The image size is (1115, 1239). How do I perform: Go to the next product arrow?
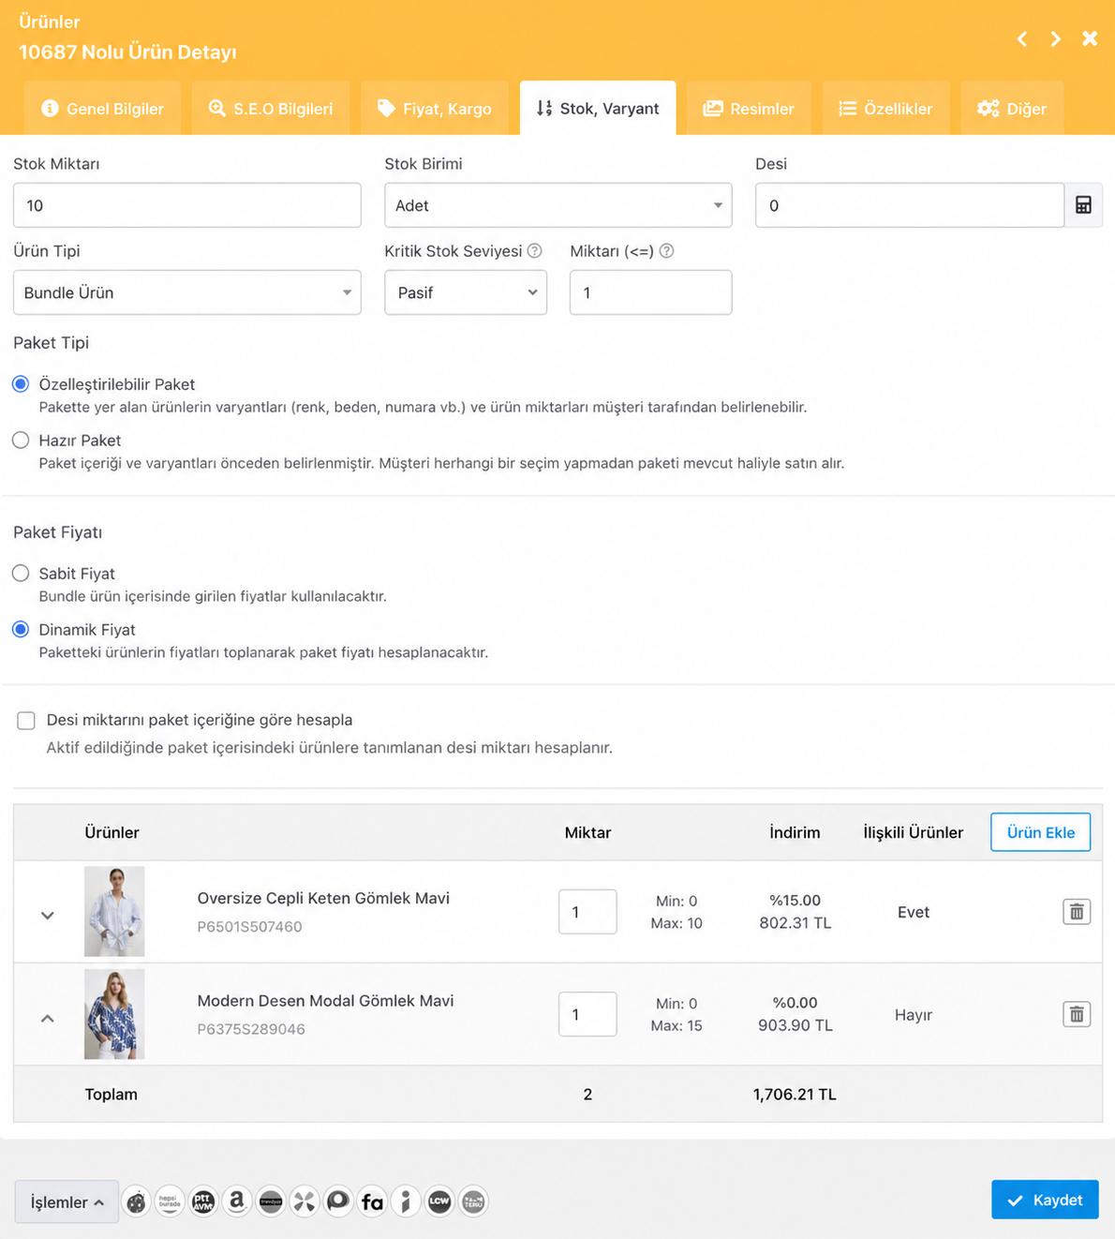[x=1056, y=38]
